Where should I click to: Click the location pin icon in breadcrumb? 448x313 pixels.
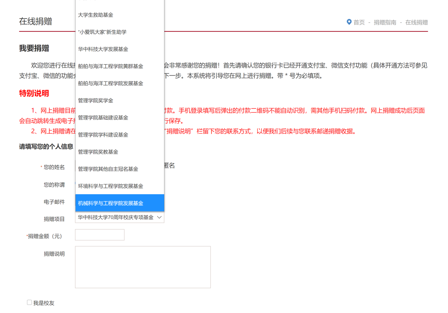click(349, 22)
